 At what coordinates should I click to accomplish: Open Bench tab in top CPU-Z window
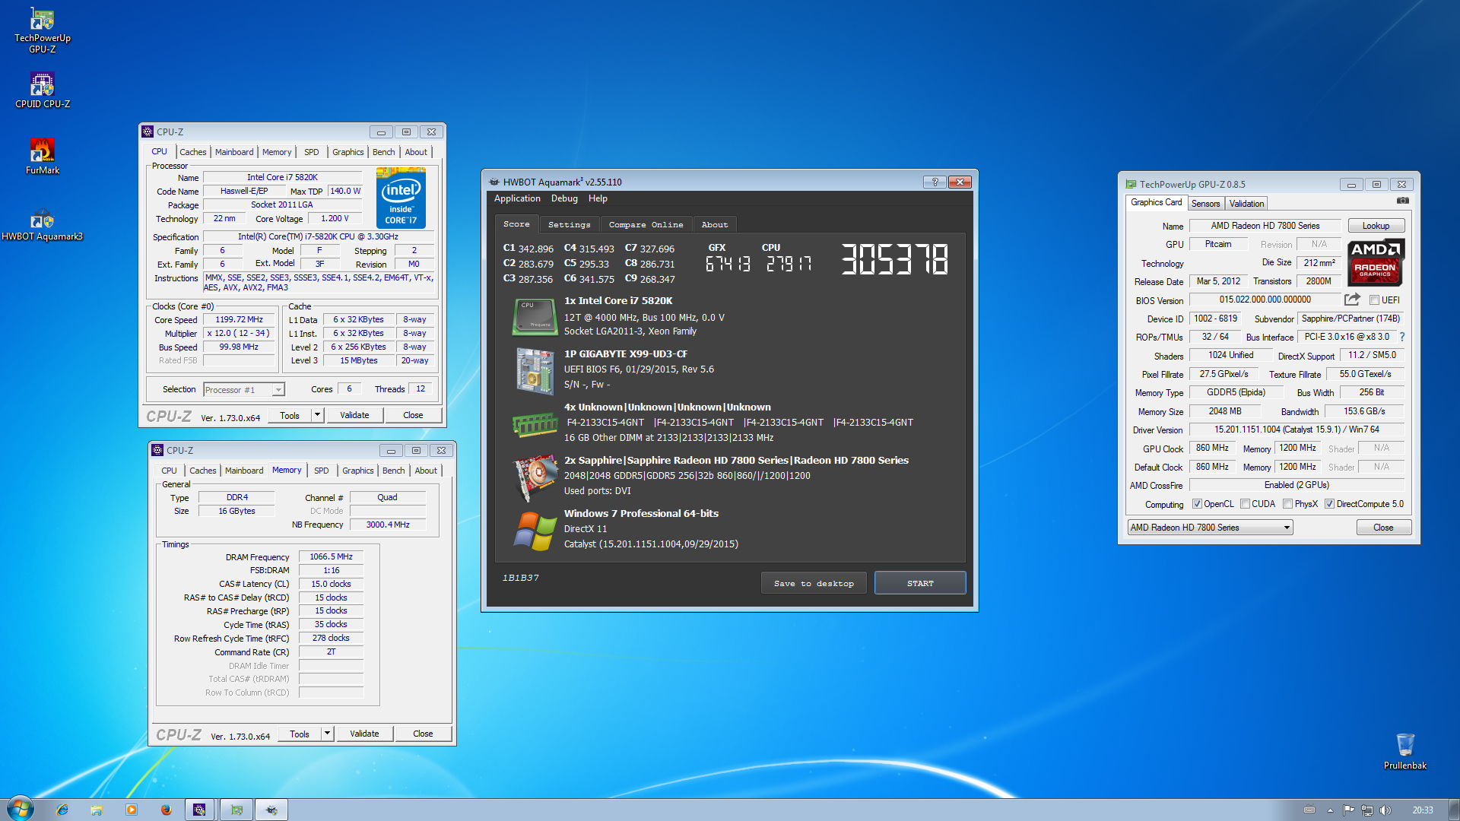coord(383,152)
